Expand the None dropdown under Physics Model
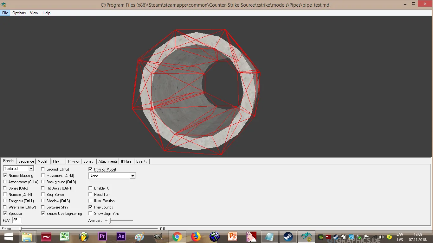This screenshot has height=243, width=433. click(112, 176)
